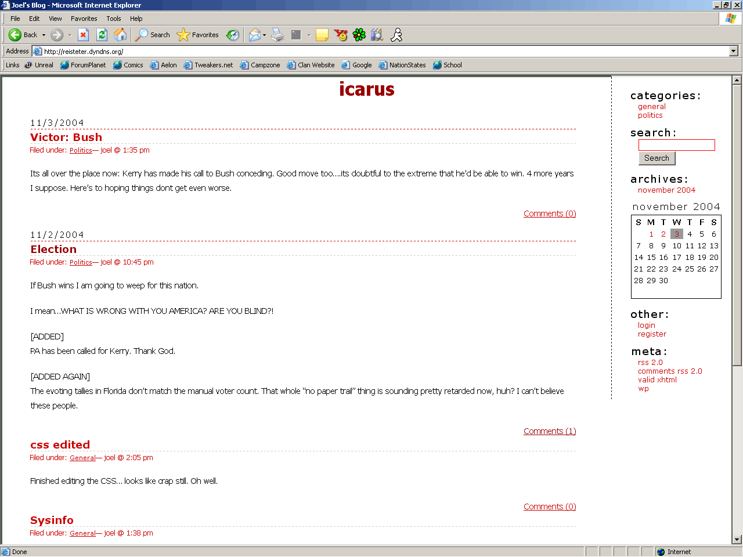Viewport: 743px width, 557px height.
Task: Open the School links bar shortcut
Action: tap(448, 65)
